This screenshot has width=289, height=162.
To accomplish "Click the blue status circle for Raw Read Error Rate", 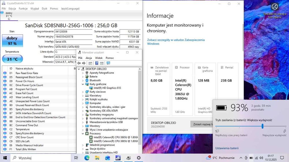I will tap(5, 73).
